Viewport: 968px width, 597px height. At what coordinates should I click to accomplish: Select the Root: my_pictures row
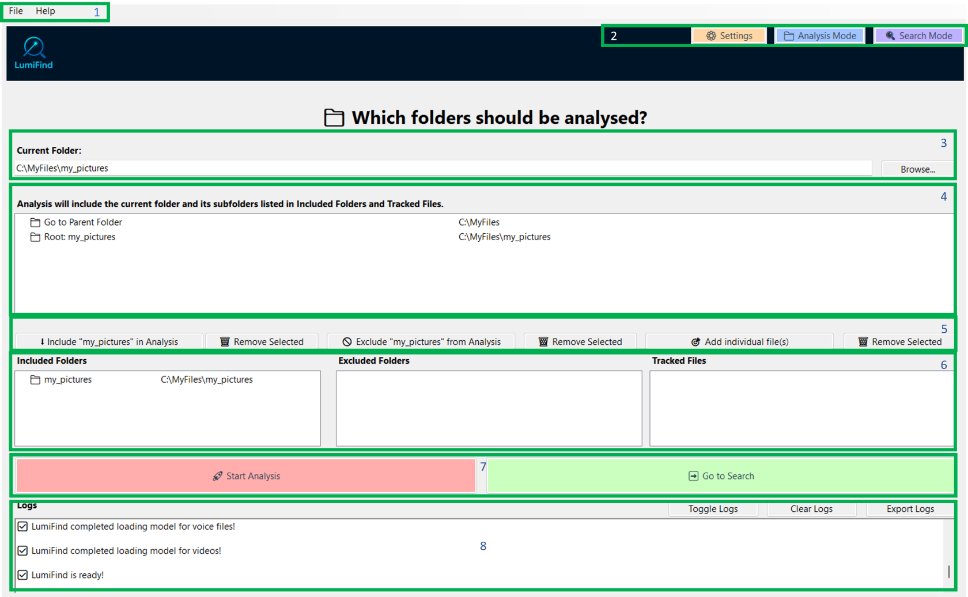point(483,237)
